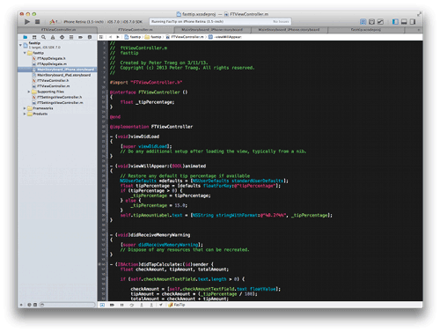The width and height of the screenshot is (440, 332).
Task: Select the second FTViewController.m tab
Action: [136, 30]
